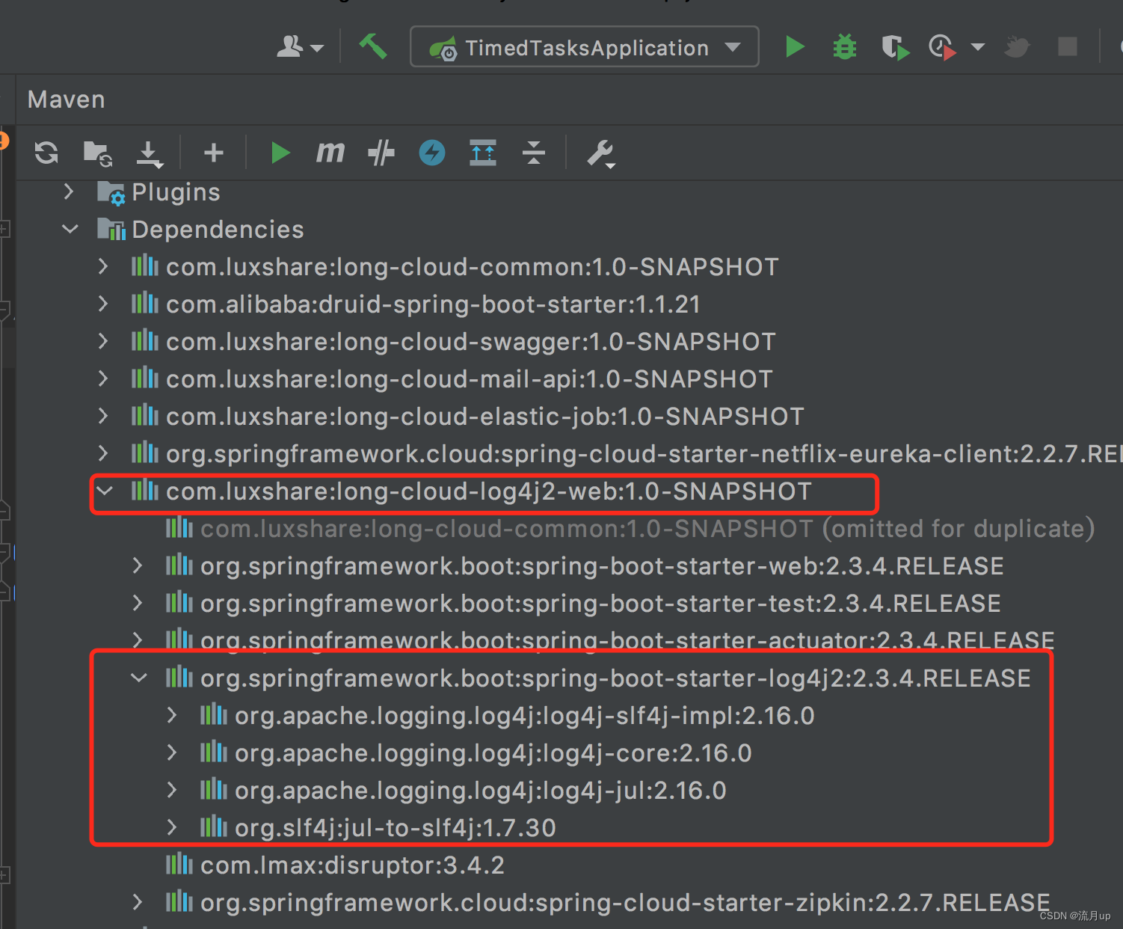Viewport: 1123px width, 929px height.
Task: Select com.luxshare:long-cloud-elastic-job:1.0-SNAPSHOT row
Action: (570, 416)
